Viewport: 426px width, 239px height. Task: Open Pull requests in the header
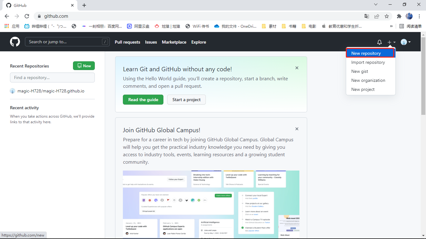pos(128,42)
